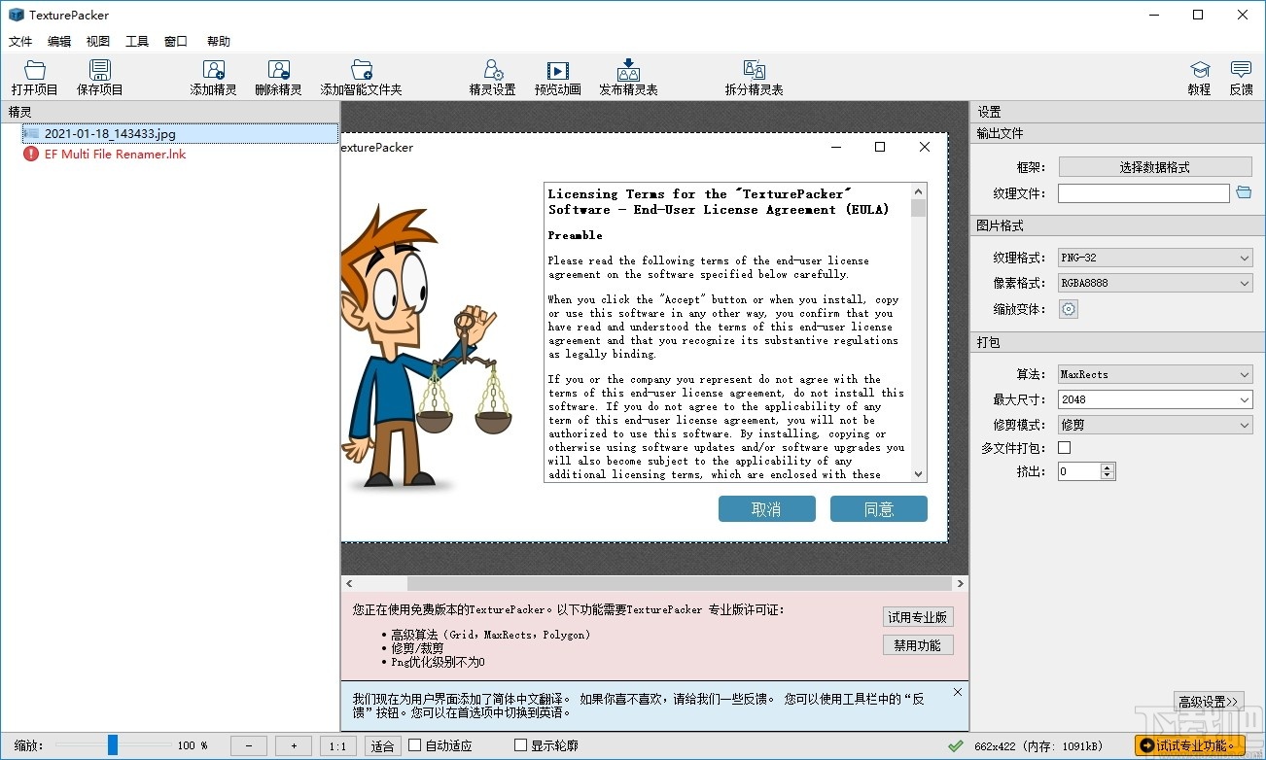Viewport: 1266px width, 760px height.
Task: Click 试试专业功能 button in status bar
Action: click(1190, 745)
